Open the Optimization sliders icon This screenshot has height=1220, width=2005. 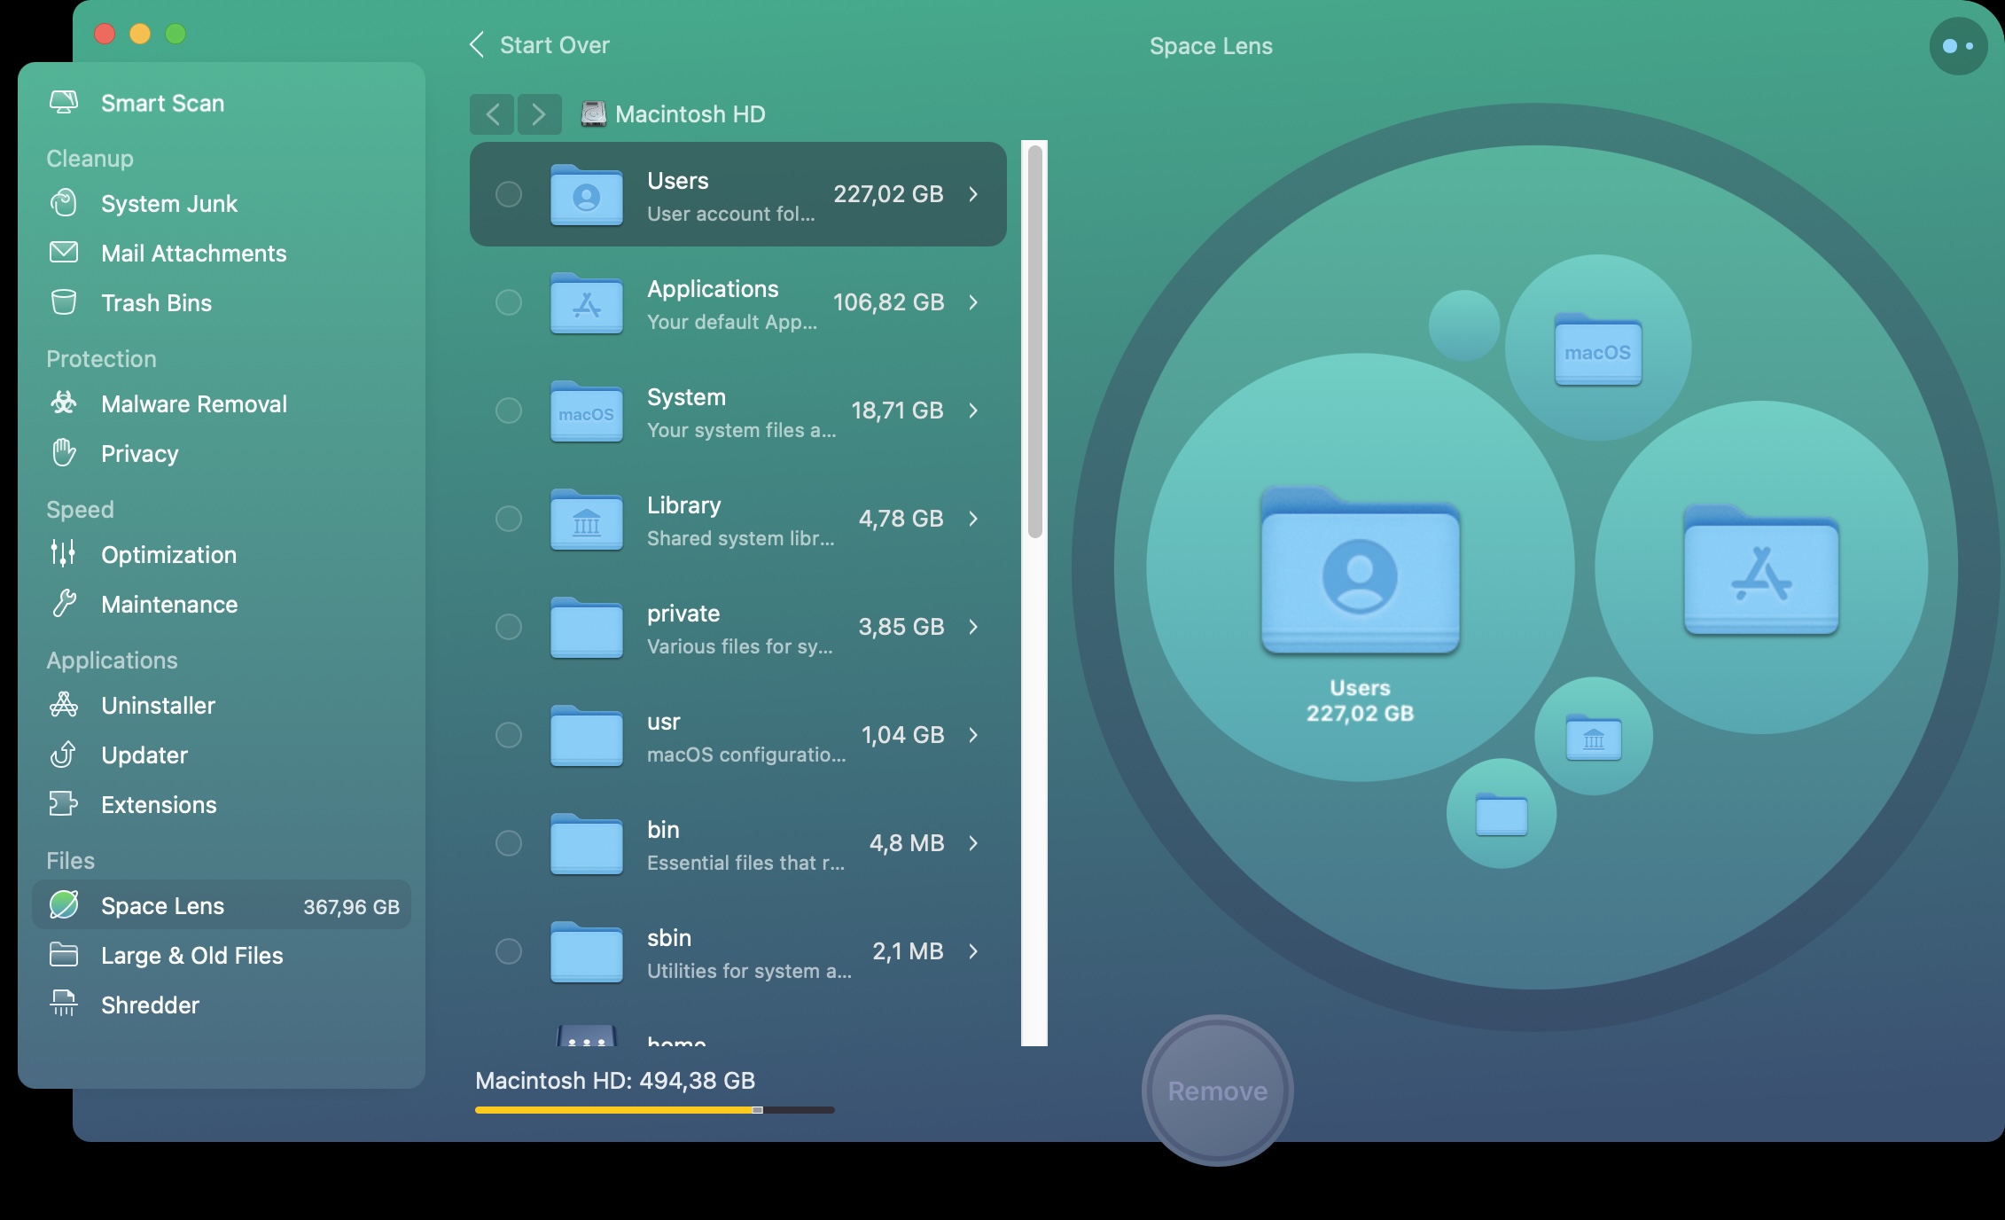coord(64,554)
